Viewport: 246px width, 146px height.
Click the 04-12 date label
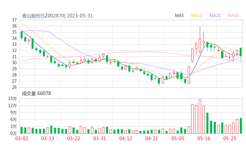tap(126, 138)
